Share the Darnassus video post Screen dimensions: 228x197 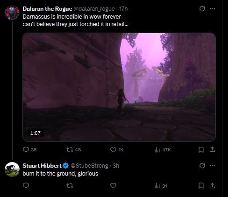point(212,149)
